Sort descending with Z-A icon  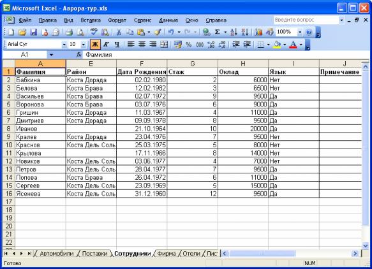click(245, 32)
